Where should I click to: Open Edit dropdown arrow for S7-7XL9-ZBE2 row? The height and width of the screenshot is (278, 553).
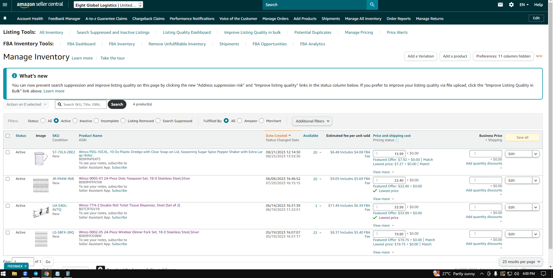pyautogui.click(x=536, y=154)
